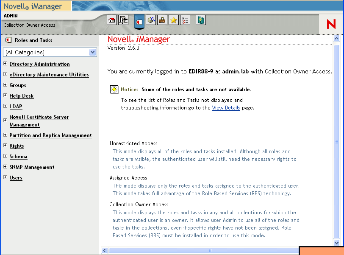
Task: Follow the View Details link
Action: coord(226,108)
